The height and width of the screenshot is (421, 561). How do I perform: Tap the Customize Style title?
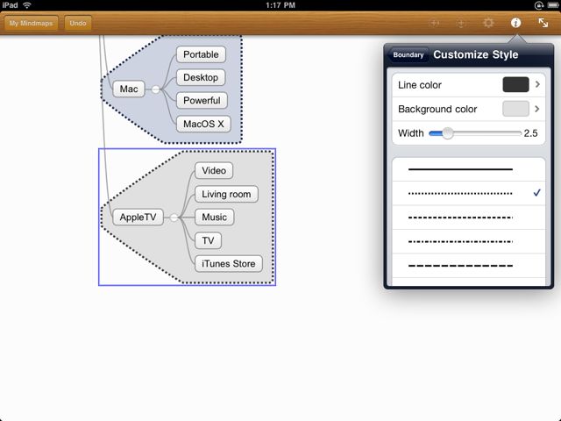(476, 54)
